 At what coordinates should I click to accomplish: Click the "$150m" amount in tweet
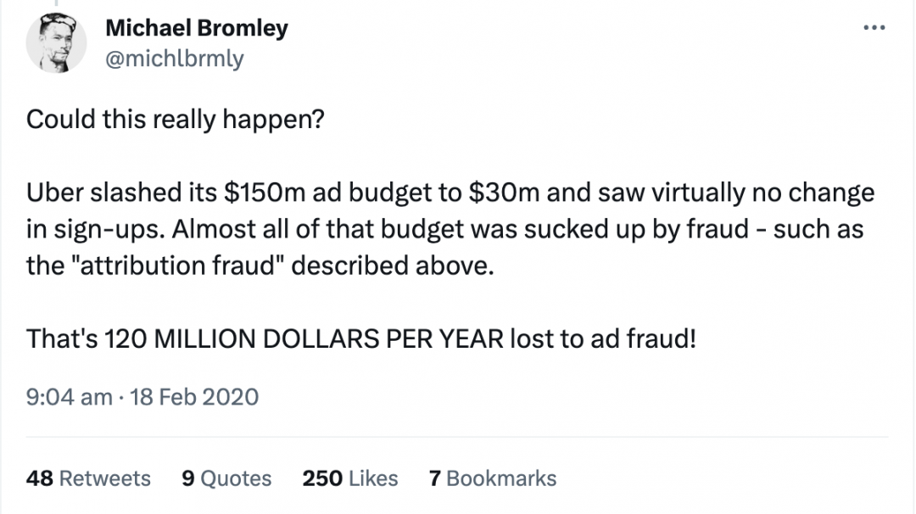[265, 193]
